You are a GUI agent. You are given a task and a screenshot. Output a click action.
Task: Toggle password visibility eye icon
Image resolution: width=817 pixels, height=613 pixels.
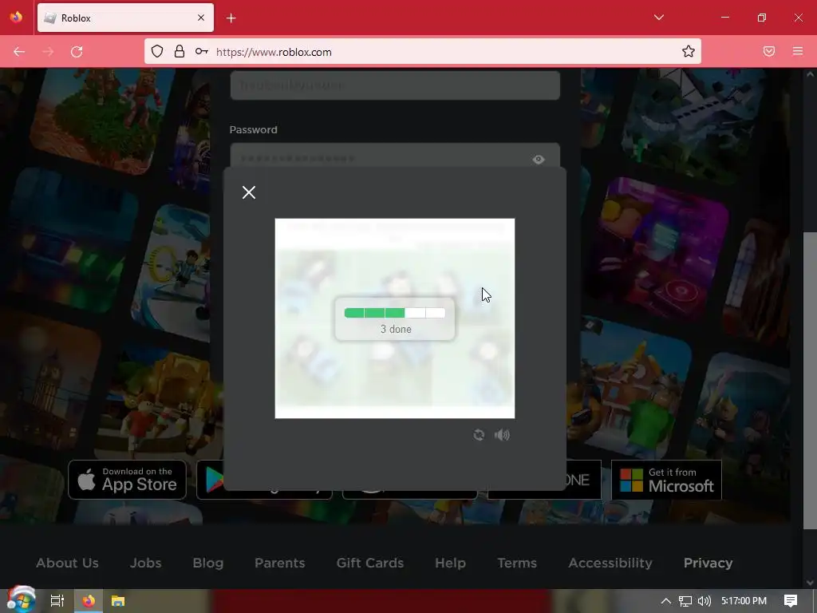[539, 160]
